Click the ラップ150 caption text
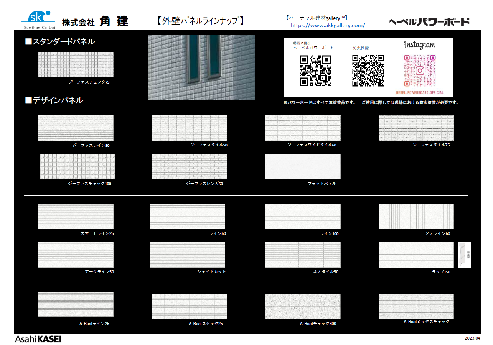Image resolution: width=493 pixels, height=345 pixels. [441, 272]
